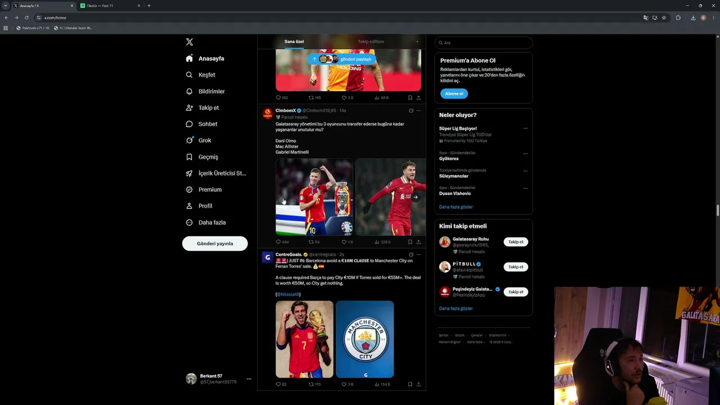This screenshot has height=405, width=720.
Task: Bookmark the CentreGoals post
Action: [410, 384]
